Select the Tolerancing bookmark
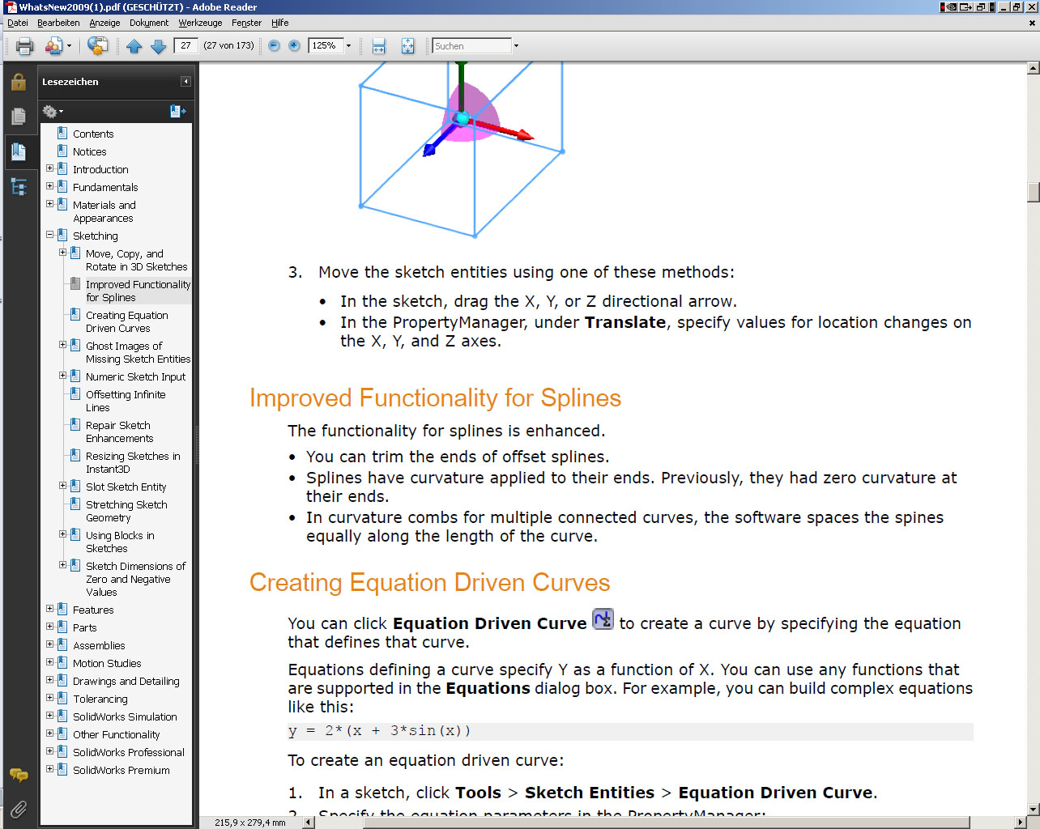Screen dimensions: 1040x829 pos(100,699)
